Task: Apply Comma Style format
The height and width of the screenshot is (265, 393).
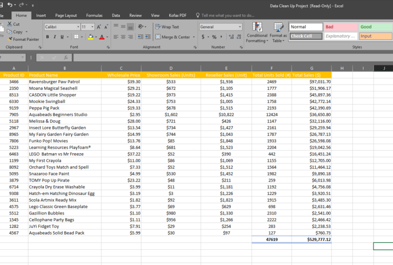Action: tap(221, 37)
